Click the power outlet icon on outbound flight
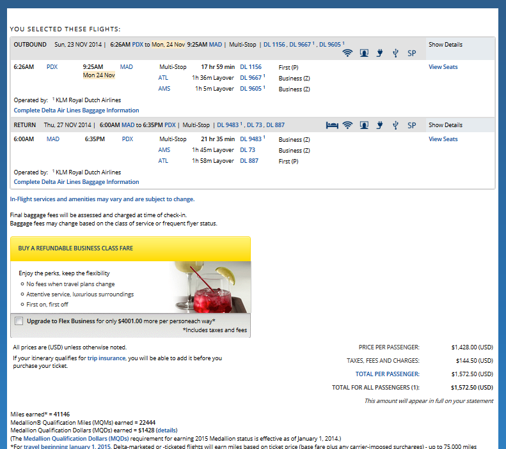 [380, 53]
